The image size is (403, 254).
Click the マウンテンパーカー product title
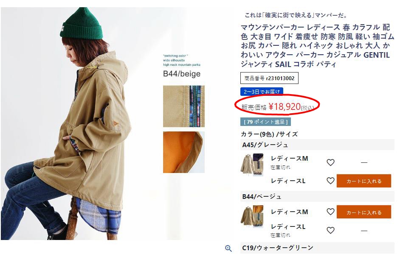click(x=317, y=46)
